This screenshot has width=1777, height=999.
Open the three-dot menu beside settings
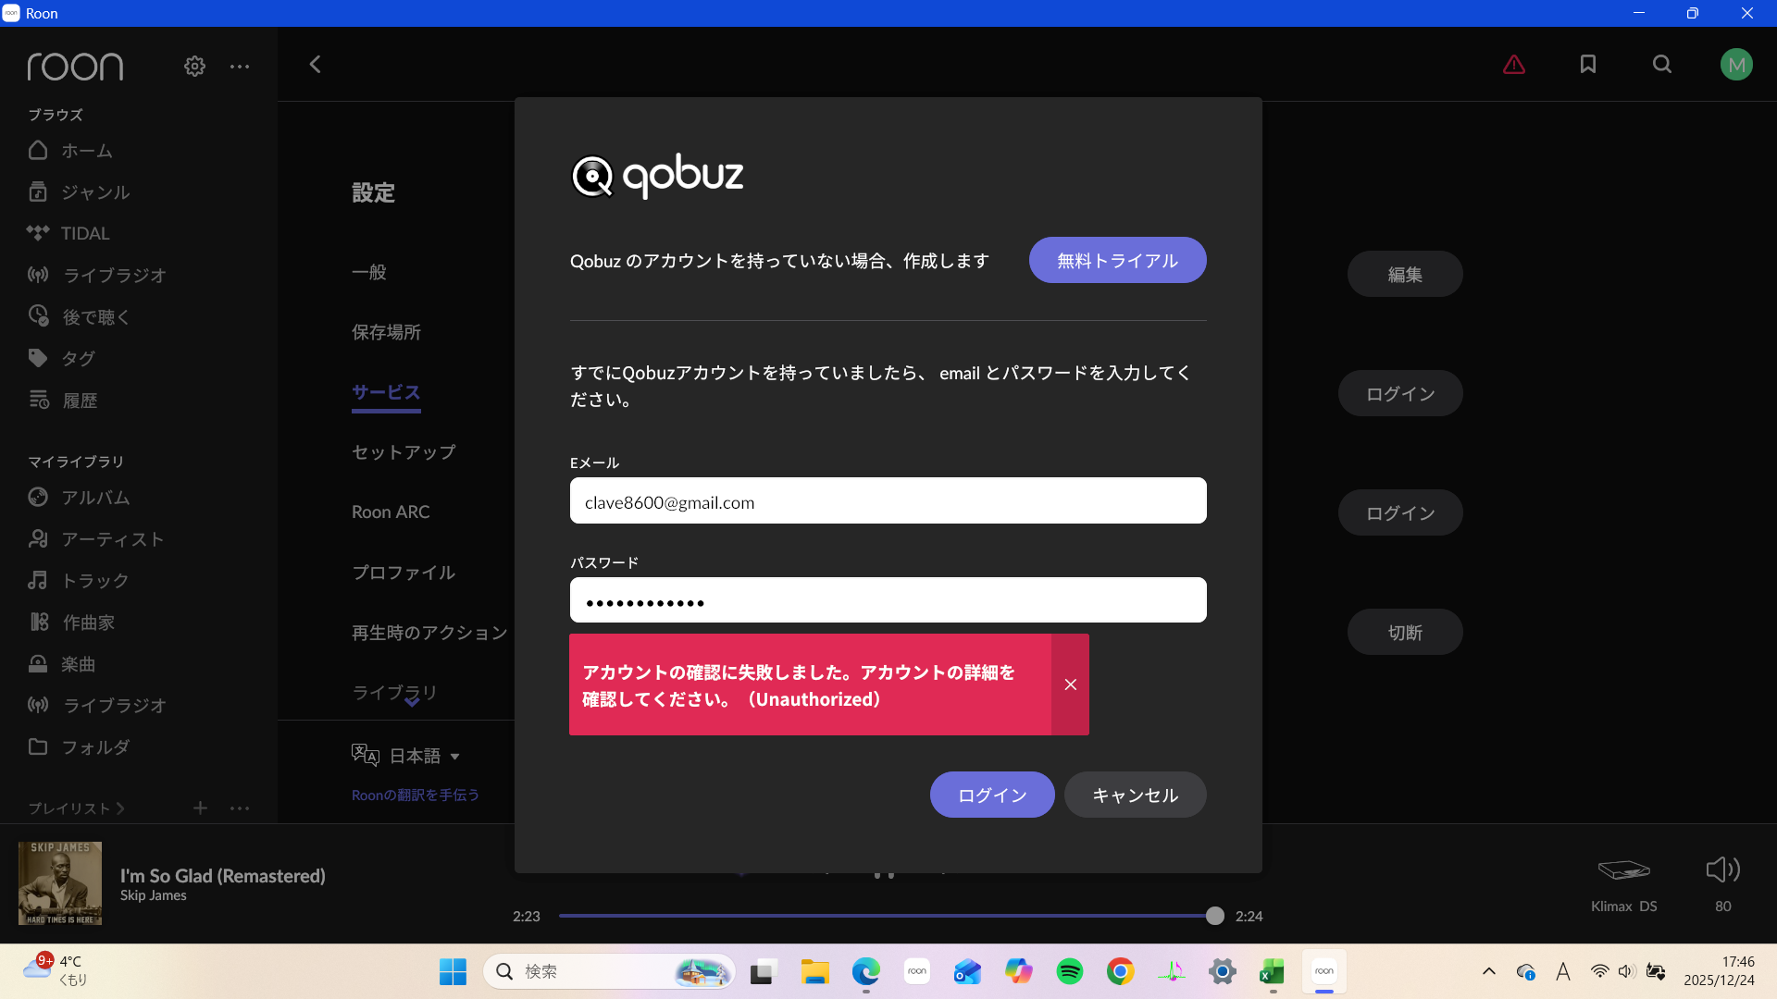240,67
